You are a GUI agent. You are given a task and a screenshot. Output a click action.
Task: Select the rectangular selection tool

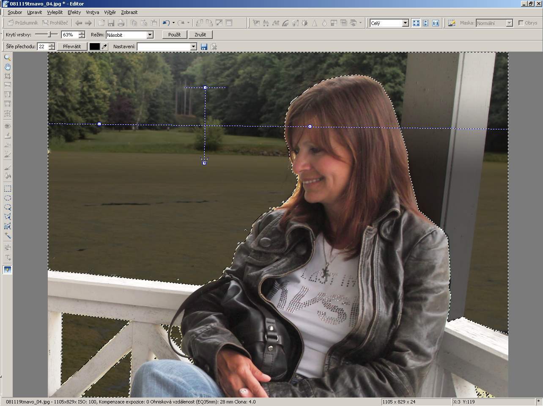[7, 189]
